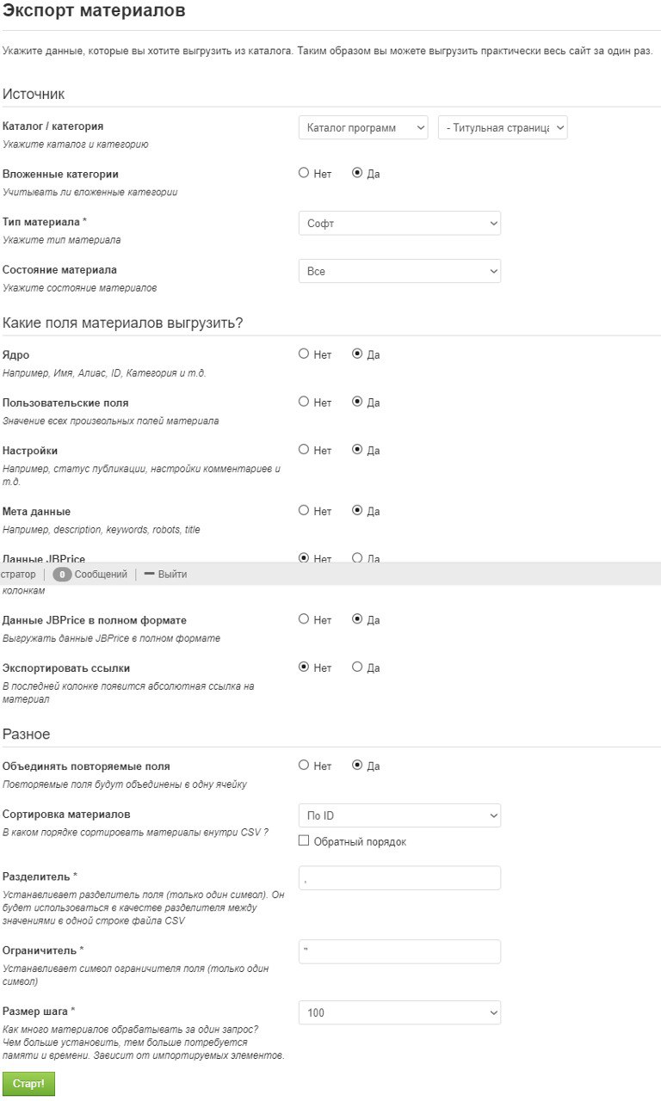Open the Титульная страница category dropdown
Image resolution: width=661 pixels, height=1101 pixels.
(503, 127)
